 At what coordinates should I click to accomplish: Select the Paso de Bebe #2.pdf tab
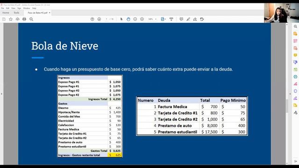(37, 13)
